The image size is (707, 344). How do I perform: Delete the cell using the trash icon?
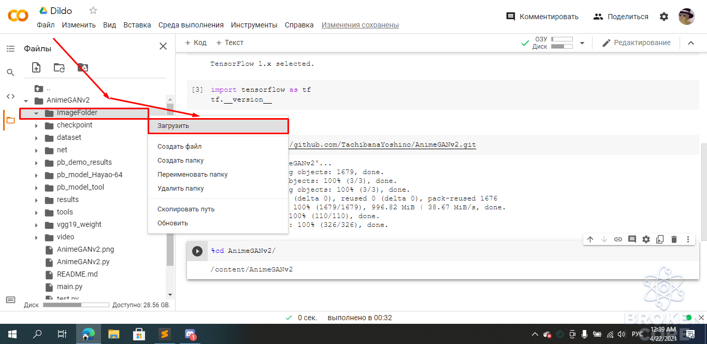pyautogui.click(x=674, y=239)
